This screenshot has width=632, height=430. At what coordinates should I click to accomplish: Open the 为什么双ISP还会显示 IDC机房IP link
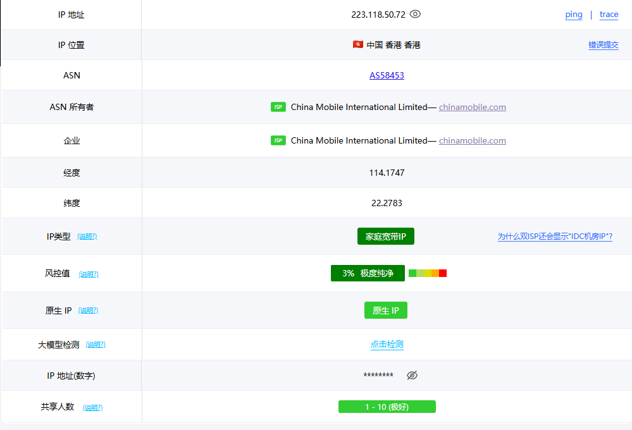555,236
